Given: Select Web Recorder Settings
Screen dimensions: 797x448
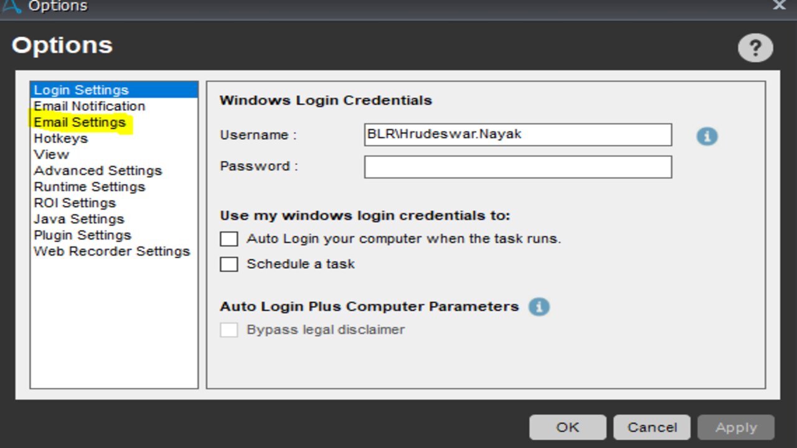Looking at the screenshot, I should pos(111,252).
